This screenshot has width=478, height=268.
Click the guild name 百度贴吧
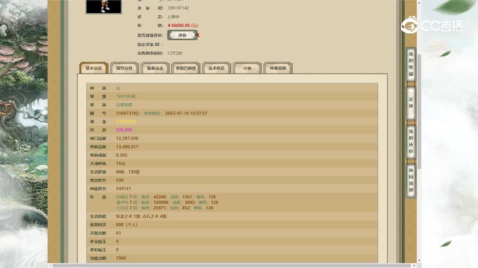click(124, 105)
